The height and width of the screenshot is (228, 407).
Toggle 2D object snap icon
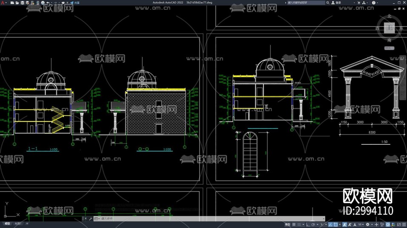[335, 225]
